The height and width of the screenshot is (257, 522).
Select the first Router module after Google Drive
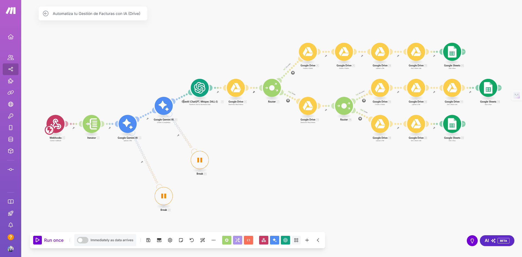click(272, 88)
